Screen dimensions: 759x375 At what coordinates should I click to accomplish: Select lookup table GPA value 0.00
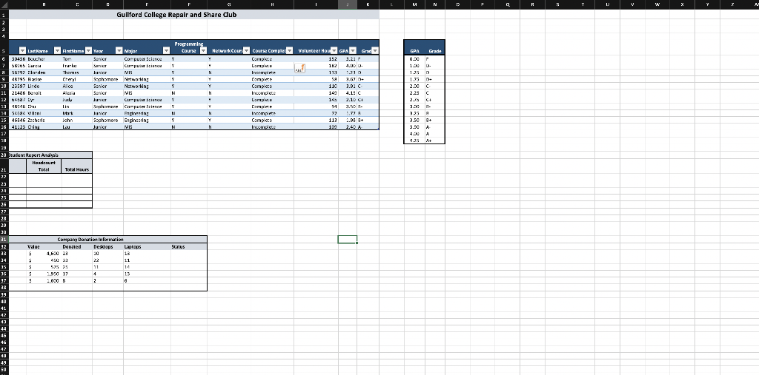(x=415, y=58)
